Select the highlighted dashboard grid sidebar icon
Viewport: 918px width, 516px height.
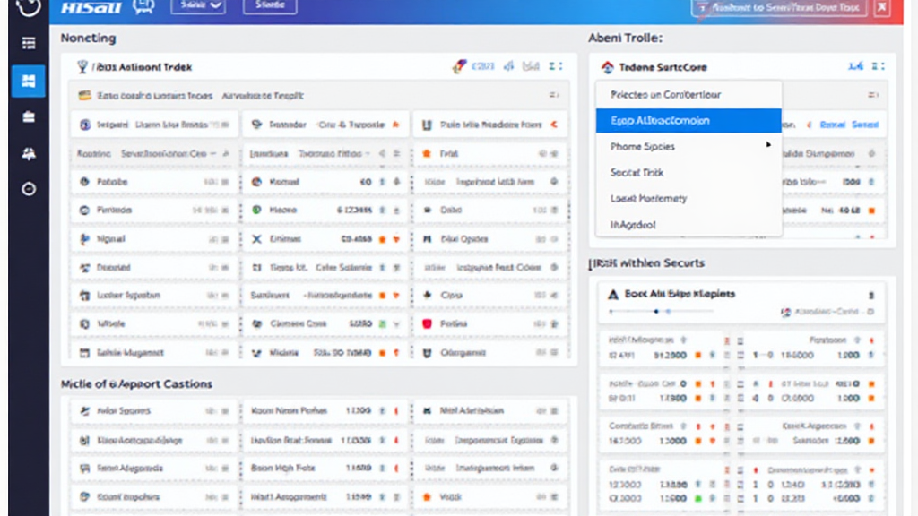29,81
